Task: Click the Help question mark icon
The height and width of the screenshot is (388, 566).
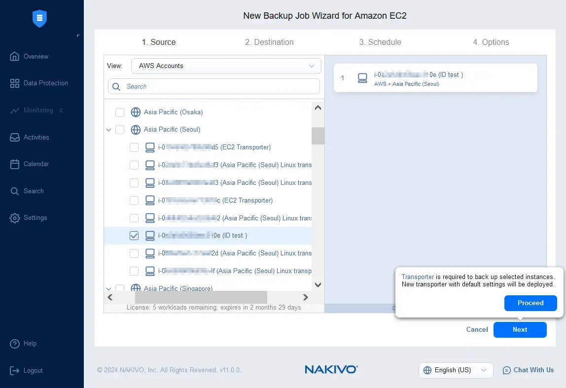Action: pyautogui.click(x=14, y=344)
